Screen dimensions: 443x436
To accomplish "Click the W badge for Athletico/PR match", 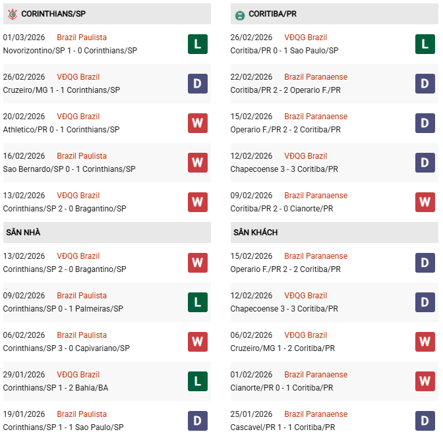I will point(198,123).
